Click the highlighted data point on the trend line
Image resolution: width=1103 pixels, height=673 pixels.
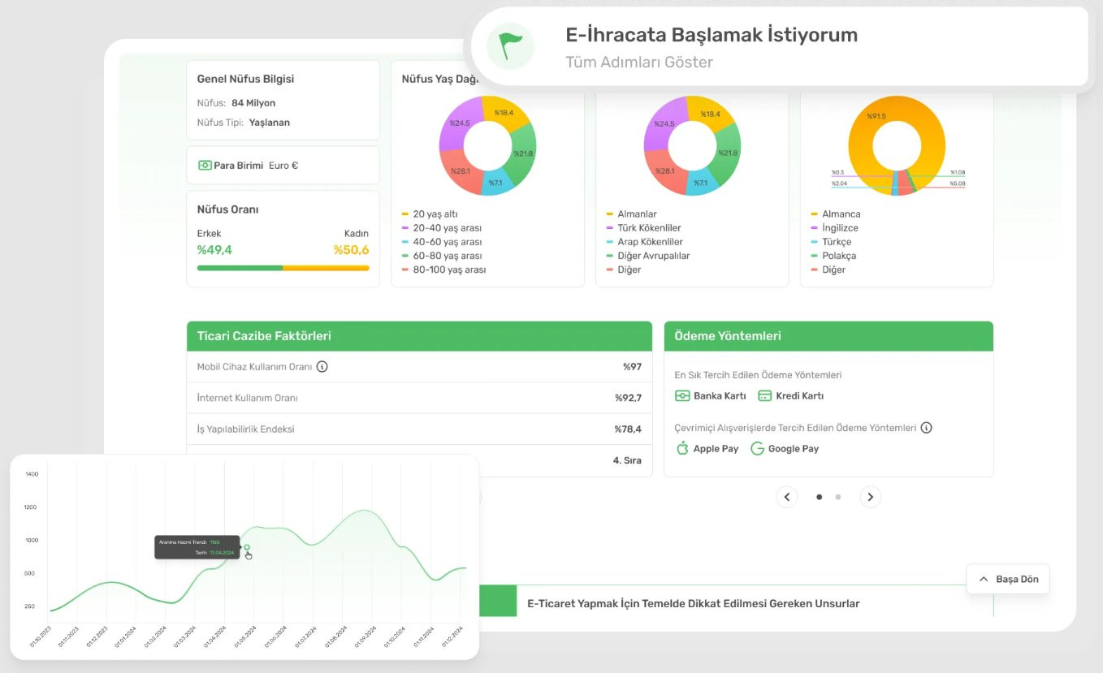247,547
